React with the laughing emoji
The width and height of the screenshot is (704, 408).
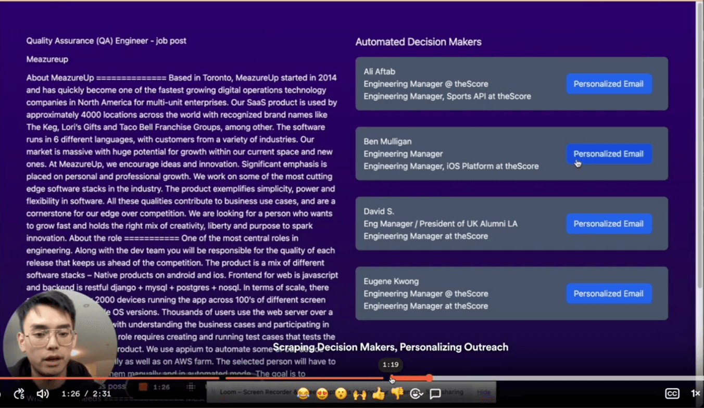pyautogui.click(x=303, y=394)
